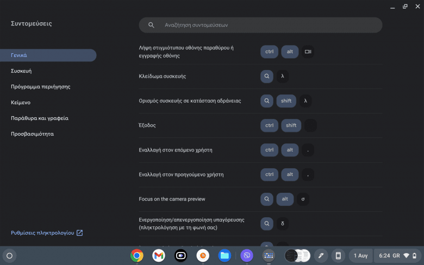Click the comma key in Εναλλαγή στον προηγούμενο χρήστη row
The height and width of the screenshot is (265, 424).
click(308, 174)
